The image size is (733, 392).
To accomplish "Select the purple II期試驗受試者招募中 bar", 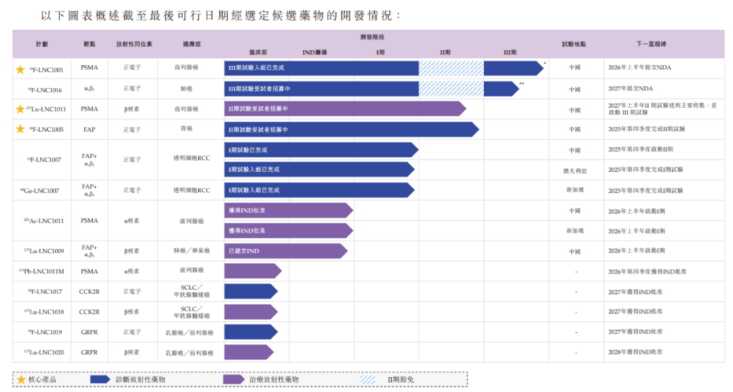I will (345, 109).
